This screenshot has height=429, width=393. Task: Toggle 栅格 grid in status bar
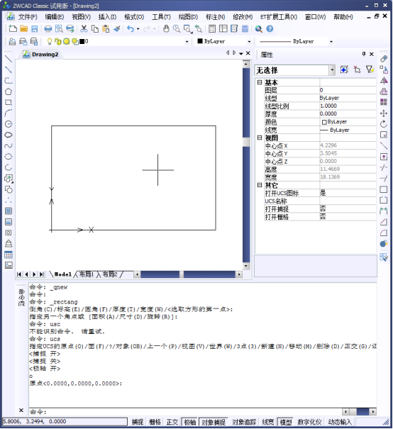(155, 422)
